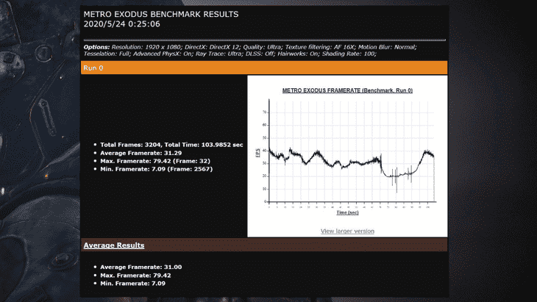Click the Average Results heading

pyautogui.click(x=114, y=245)
